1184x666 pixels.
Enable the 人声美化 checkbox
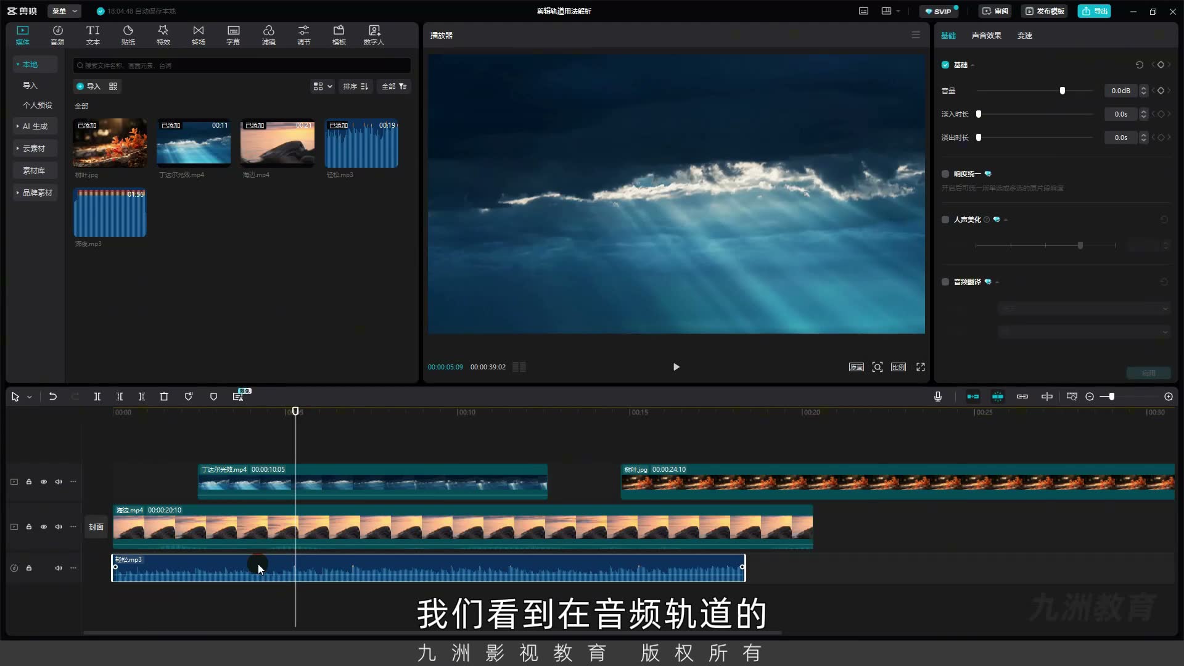click(x=945, y=220)
